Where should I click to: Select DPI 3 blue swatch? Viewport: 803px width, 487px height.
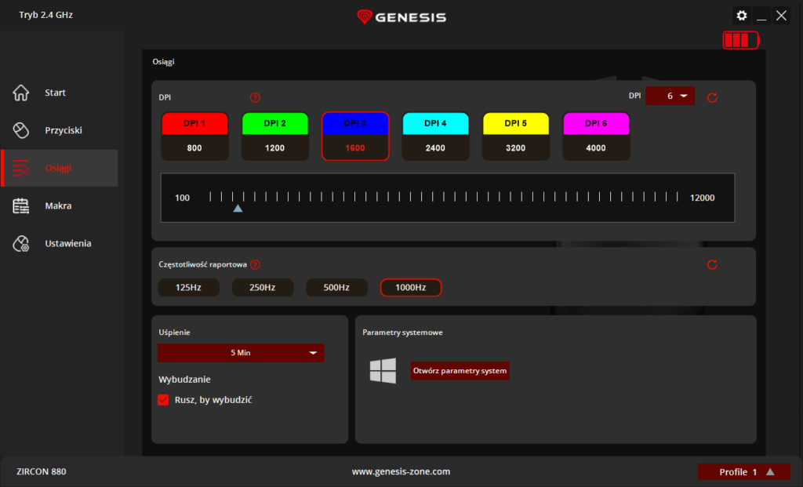[355, 124]
